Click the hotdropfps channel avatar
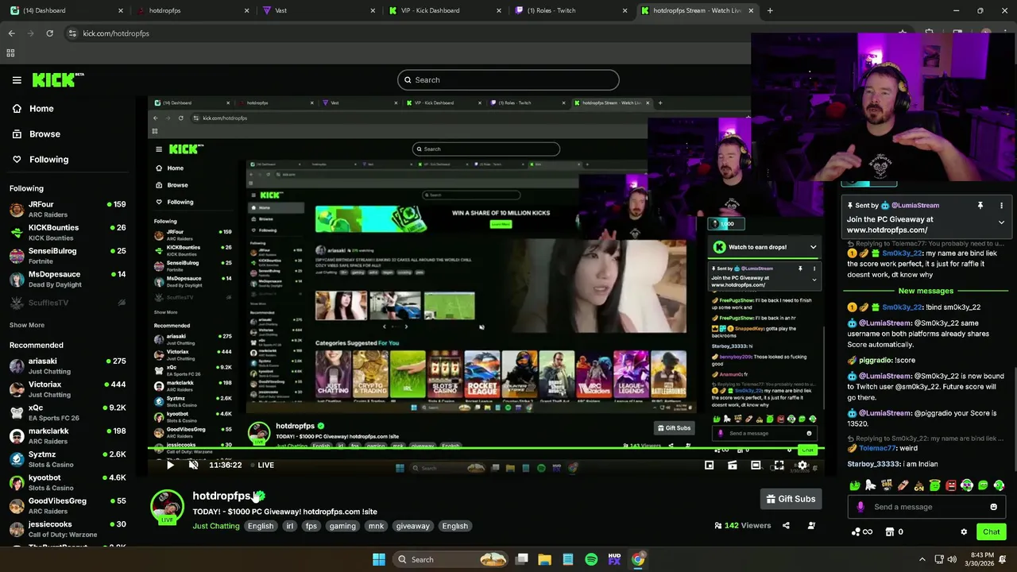 [167, 507]
